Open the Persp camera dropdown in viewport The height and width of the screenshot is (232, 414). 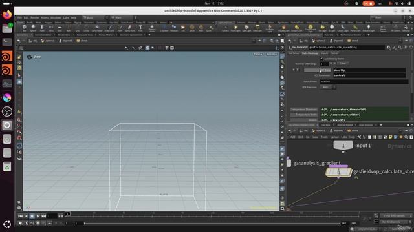tap(257, 54)
